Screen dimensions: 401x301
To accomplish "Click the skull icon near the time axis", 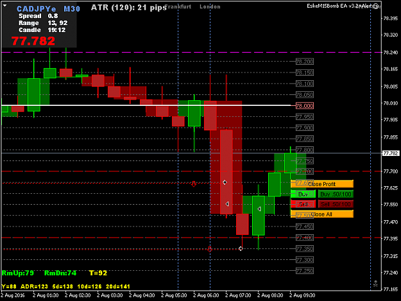I will point(375,284).
